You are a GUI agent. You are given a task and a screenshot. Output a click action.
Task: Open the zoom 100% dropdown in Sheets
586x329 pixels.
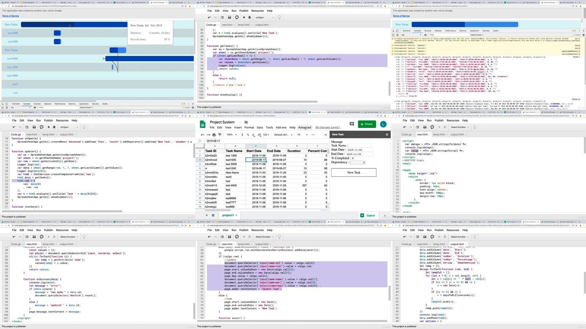(x=231, y=135)
